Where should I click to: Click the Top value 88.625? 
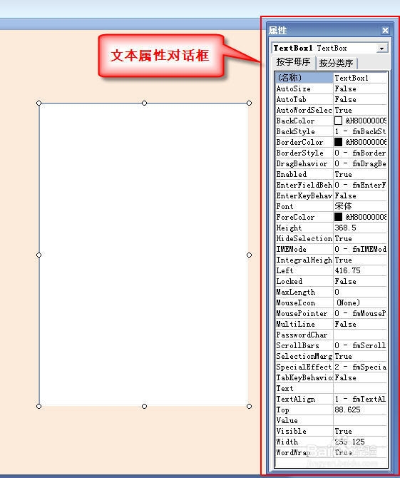pos(347,410)
